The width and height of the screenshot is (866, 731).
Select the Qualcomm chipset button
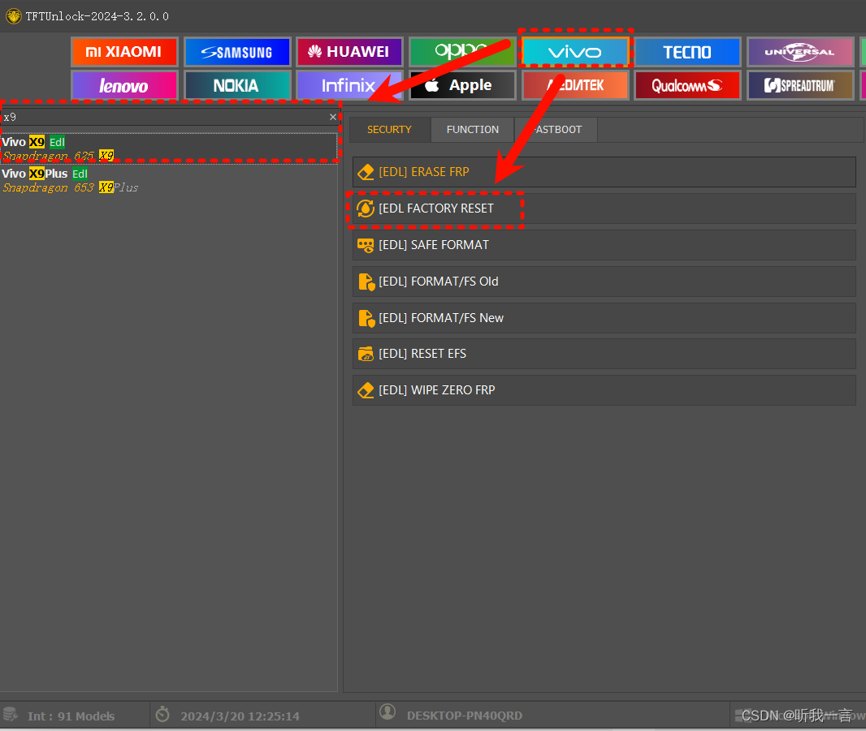(x=687, y=85)
